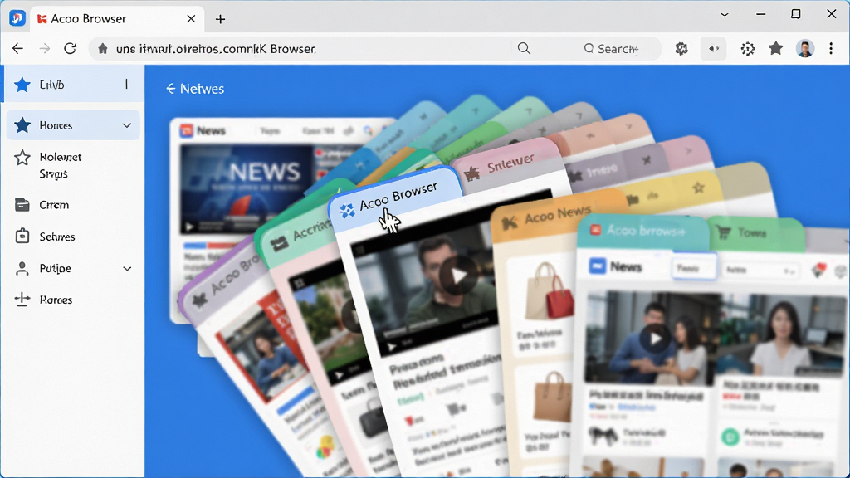This screenshot has height=478, width=850.
Task: Click the star icon on the yellow tab
Action: [698, 188]
